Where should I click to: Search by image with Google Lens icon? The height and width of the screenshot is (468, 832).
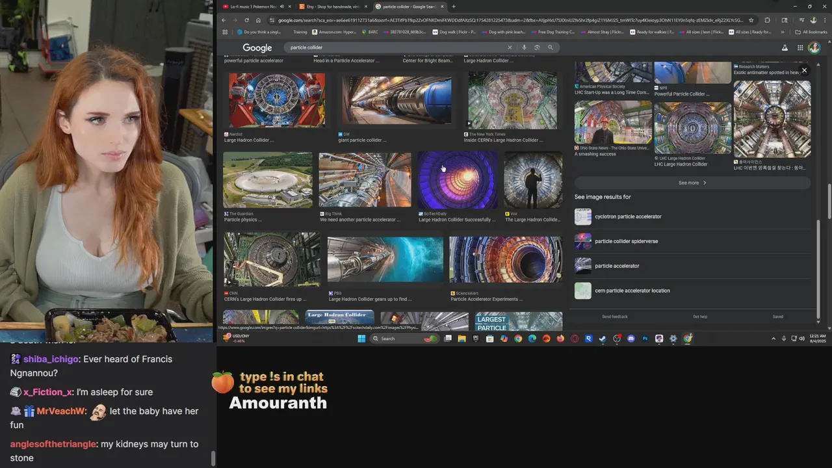537,47
